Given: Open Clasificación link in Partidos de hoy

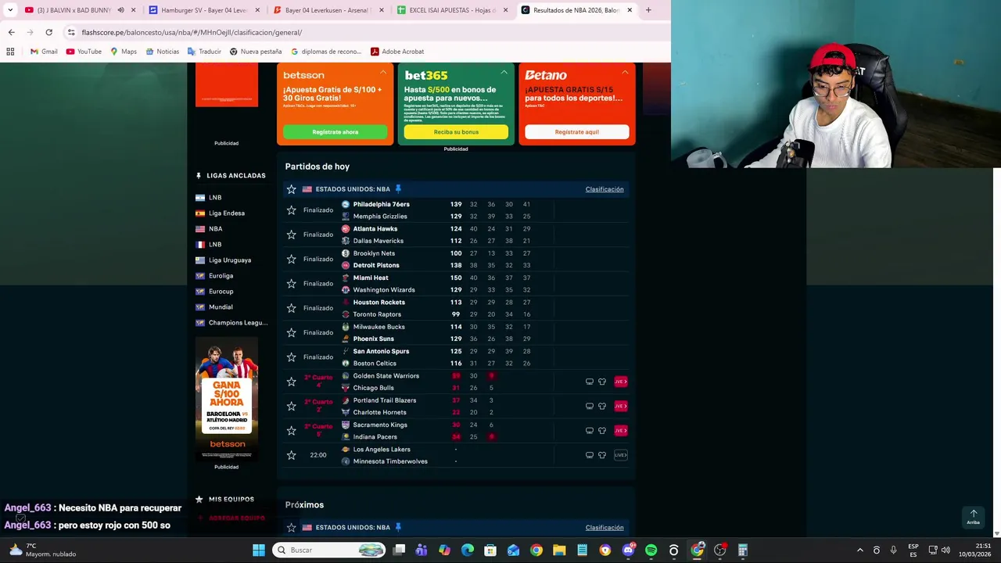Looking at the screenshot, I should pos(605,189).
